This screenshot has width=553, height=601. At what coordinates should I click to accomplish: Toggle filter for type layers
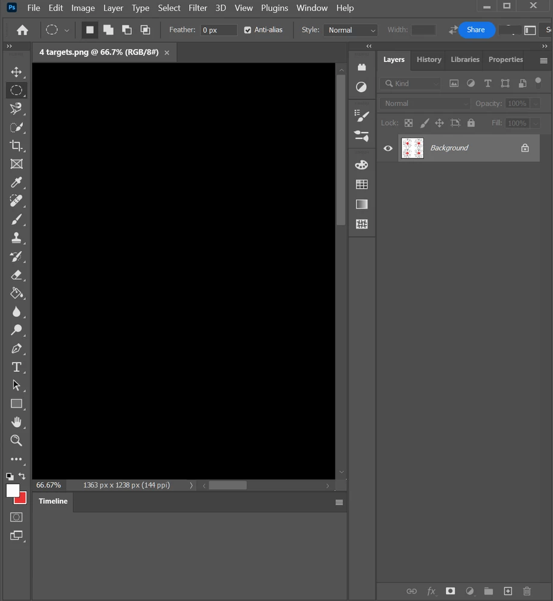click(x=488, y=83)
